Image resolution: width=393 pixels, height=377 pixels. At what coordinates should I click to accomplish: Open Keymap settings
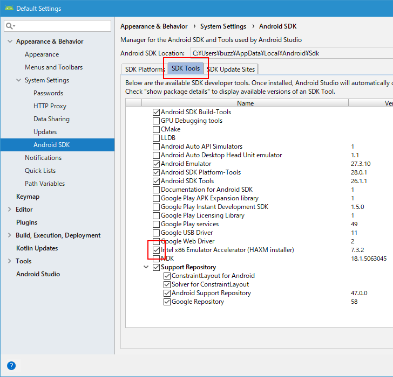coord(28,197)
